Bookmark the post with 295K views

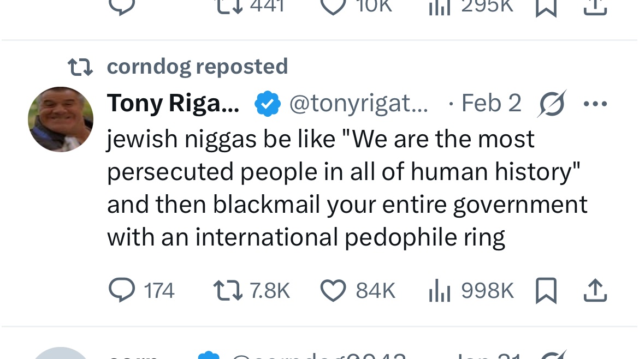click(x=546, y=7)
